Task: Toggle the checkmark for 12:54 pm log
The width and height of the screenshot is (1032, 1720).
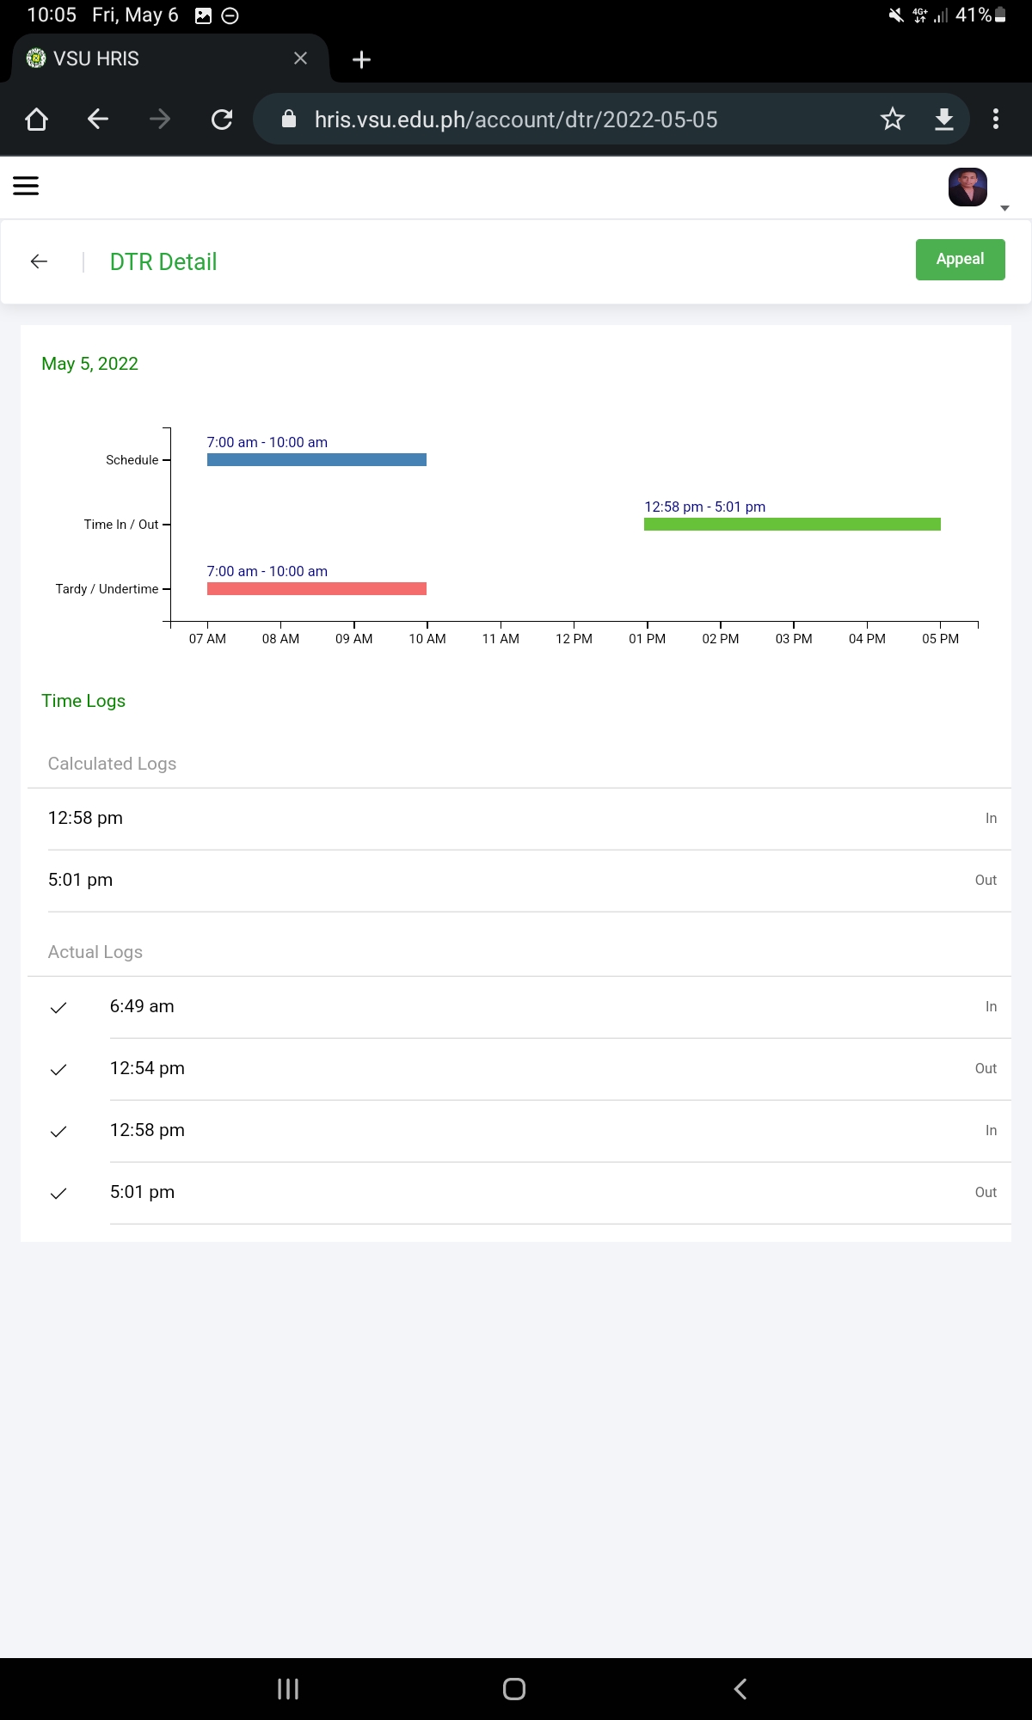Action: pos(58,1069)
